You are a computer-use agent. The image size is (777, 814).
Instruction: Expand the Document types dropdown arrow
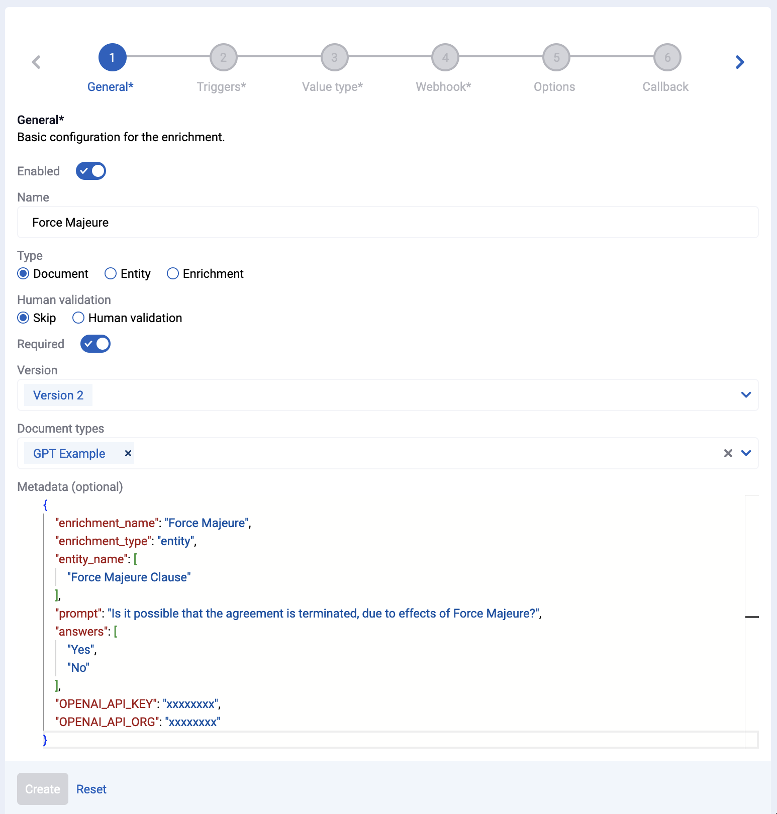coord(746,453)
